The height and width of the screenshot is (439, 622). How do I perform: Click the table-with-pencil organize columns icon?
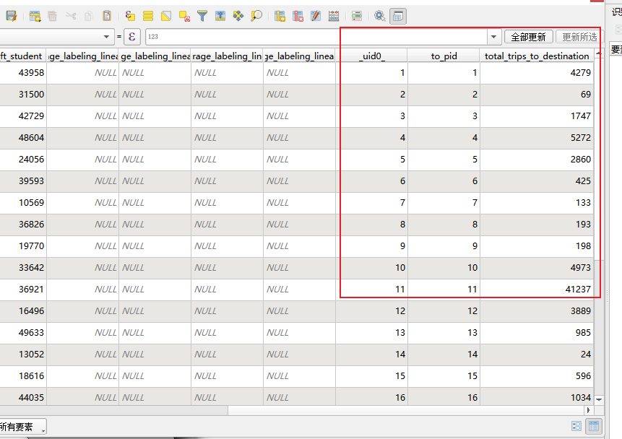point(316,16)
